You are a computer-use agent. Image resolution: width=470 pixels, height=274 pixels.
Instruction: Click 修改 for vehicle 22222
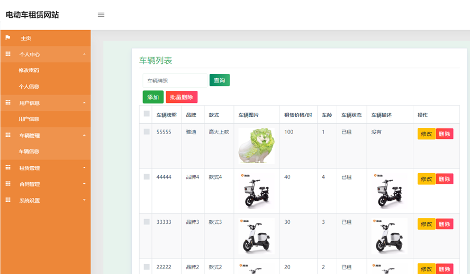426,269
